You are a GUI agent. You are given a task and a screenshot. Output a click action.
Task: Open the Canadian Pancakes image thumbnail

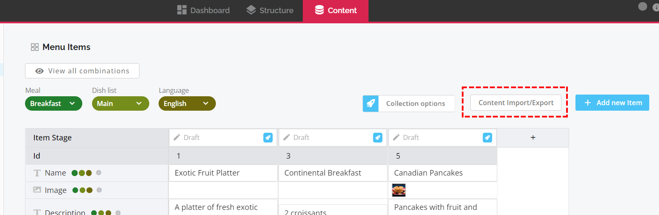pos(399,190)
